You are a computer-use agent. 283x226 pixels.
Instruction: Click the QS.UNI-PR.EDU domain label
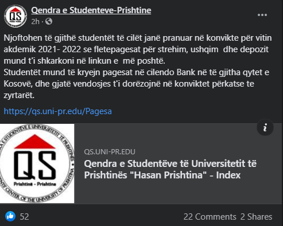[x=110, y=152]
